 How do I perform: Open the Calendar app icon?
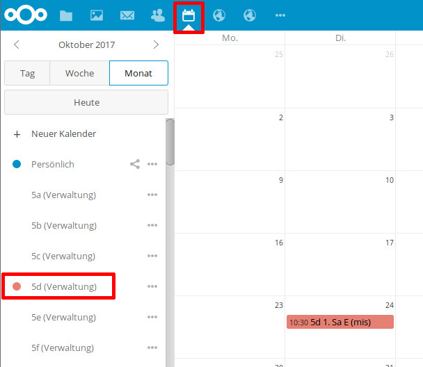[189, 15]
